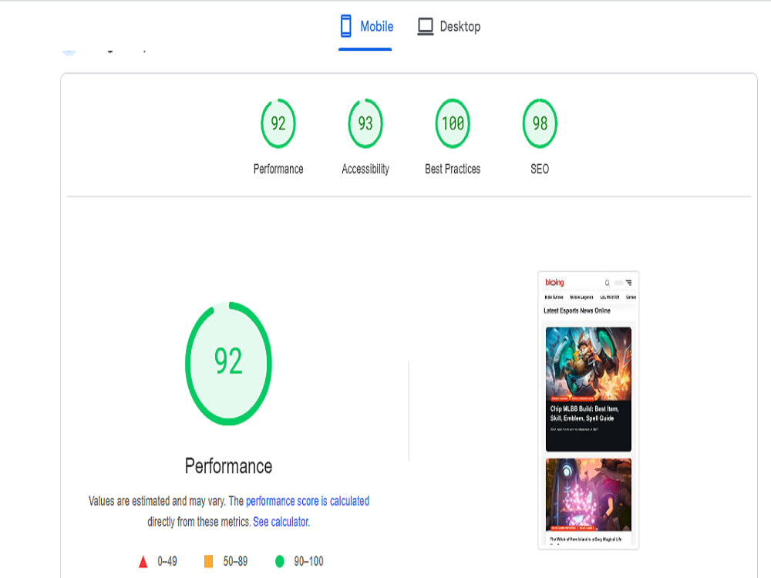Screen dimensions: 771x578
Task: Click the Accessibility 93 score gauge
Action: [x=365, y=122]
